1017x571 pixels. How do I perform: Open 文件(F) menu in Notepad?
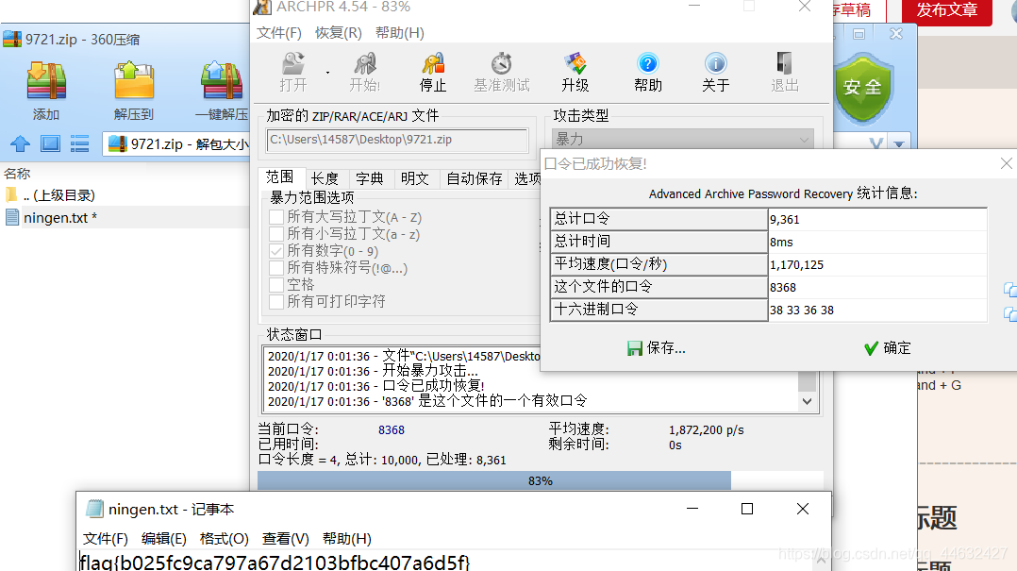[x=105, y=539]
